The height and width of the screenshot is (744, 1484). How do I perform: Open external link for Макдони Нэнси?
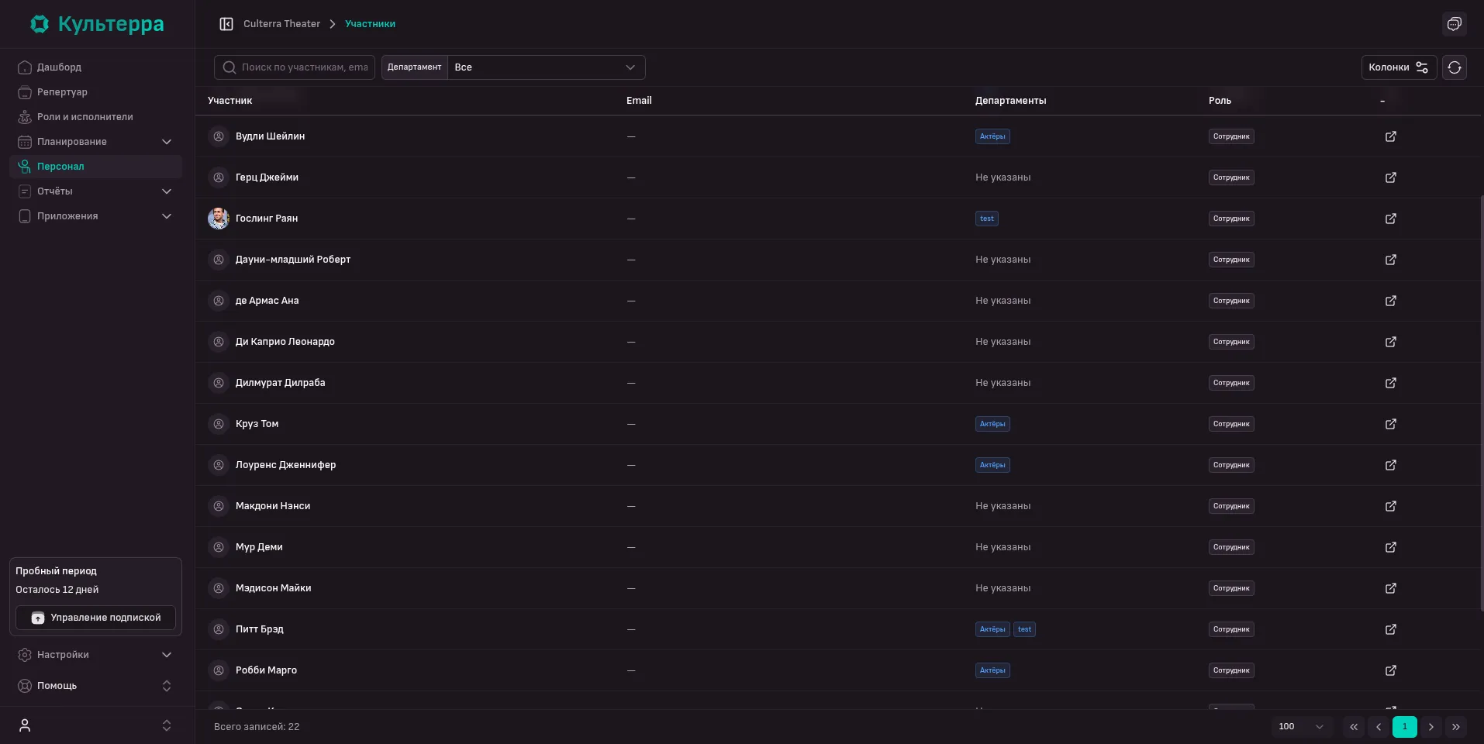pyautogui.click(x=1391, y=506)
